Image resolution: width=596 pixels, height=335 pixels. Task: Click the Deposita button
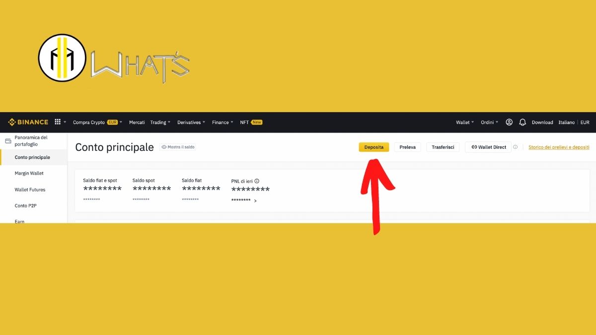pyautogui.click(x=374, y=147)
